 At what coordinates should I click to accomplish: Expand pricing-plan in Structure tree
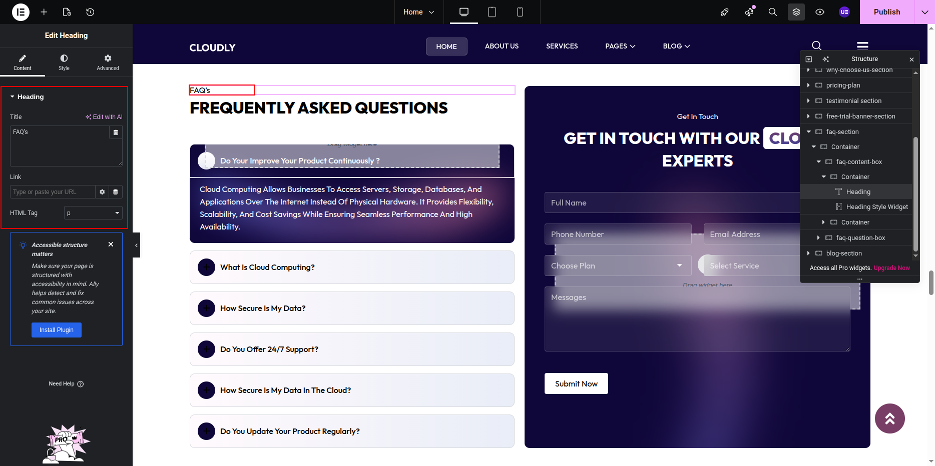point(808,85)
